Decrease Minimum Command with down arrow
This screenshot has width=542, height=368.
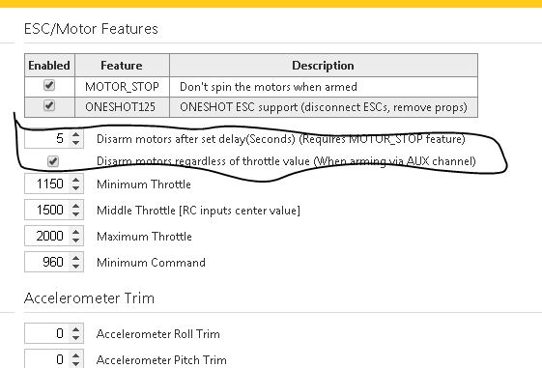point(75,266)
